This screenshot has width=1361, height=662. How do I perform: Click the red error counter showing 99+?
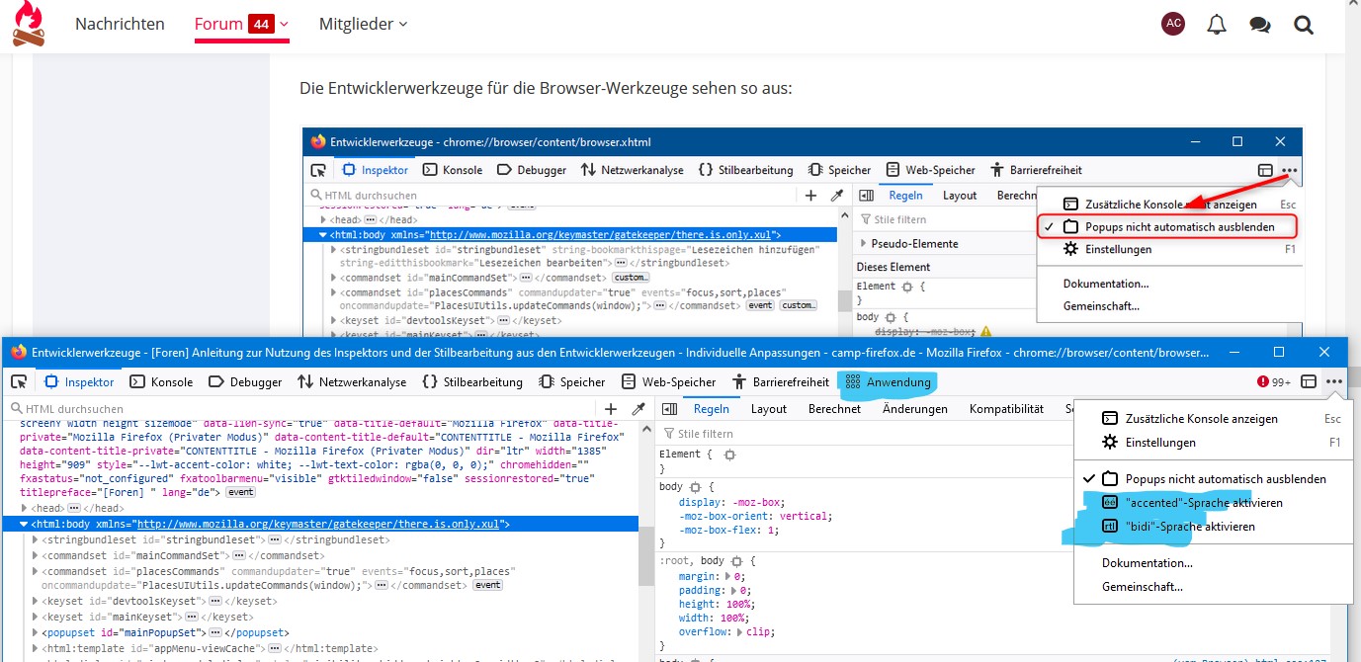pos(1273,382)
